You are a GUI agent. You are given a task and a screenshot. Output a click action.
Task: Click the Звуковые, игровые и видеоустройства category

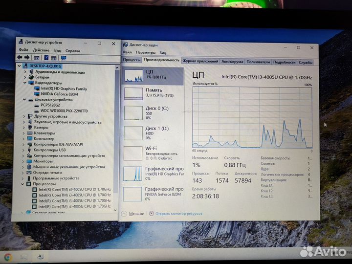click(67, 122)
